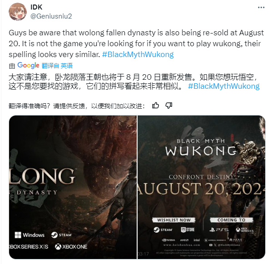Click the thumbs up translation feedback icon
This screenshot has width=272, height=264.
pos(155,106)
